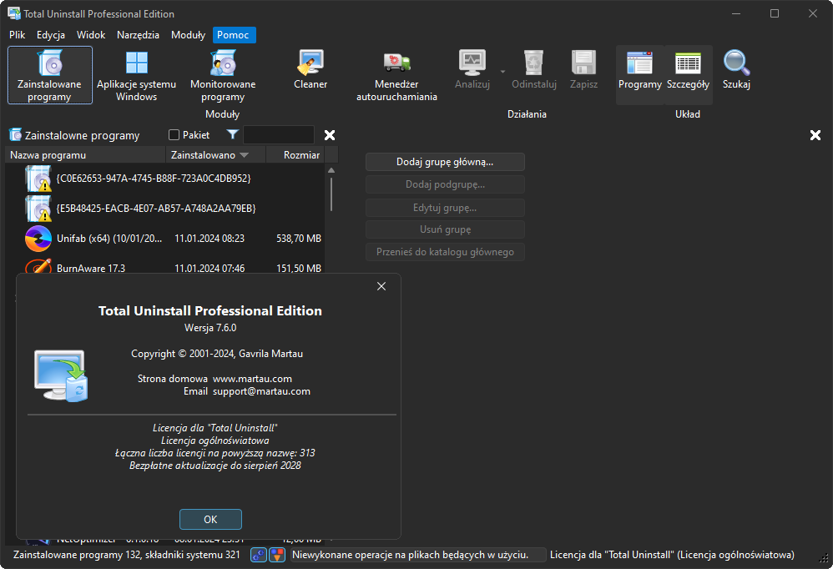Open Menedżer autouruchamiania

point(396,75)
